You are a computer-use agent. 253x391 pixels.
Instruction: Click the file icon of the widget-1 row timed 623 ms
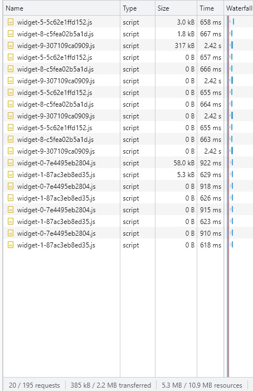pyautogui.click(x=11, y=221)
